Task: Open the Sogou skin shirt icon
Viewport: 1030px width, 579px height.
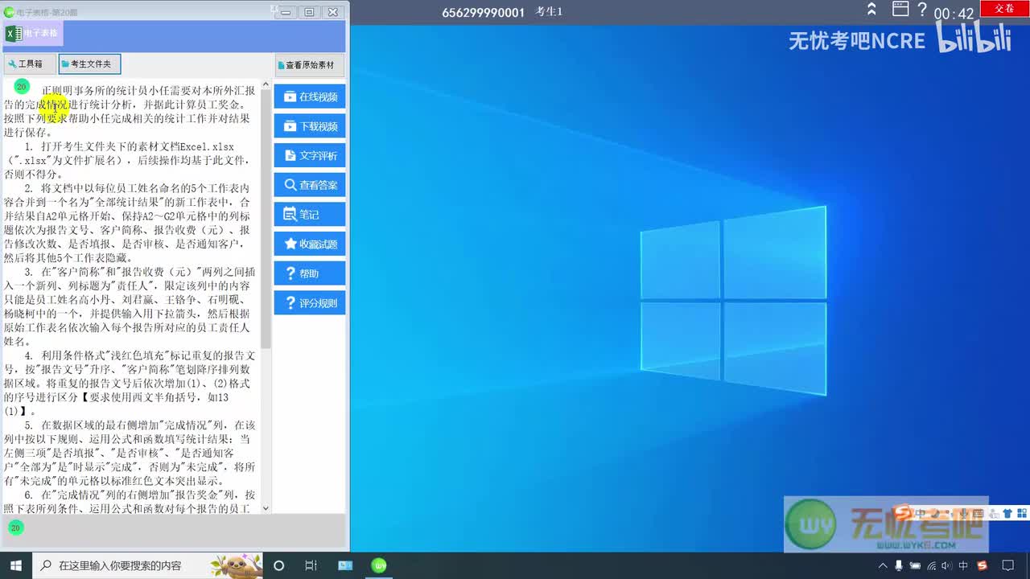Action: (1007, 513)
